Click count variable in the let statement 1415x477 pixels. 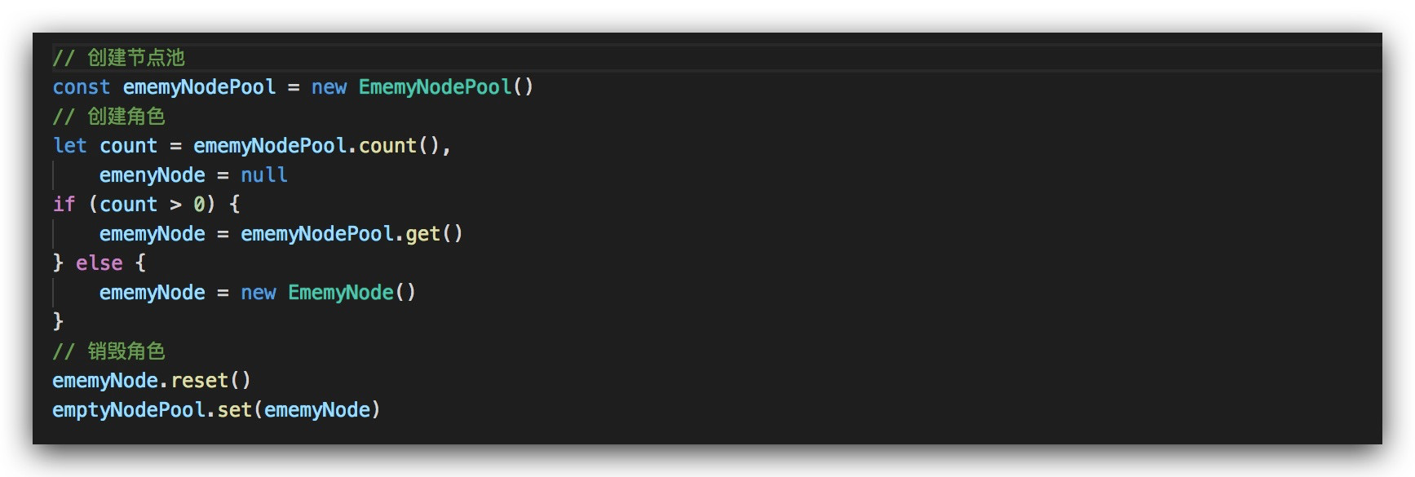(x=128, y=146)
